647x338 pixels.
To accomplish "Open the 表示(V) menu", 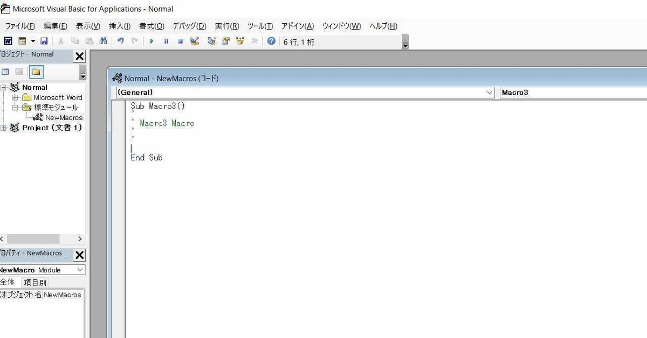I will click(x=88, y=26).
